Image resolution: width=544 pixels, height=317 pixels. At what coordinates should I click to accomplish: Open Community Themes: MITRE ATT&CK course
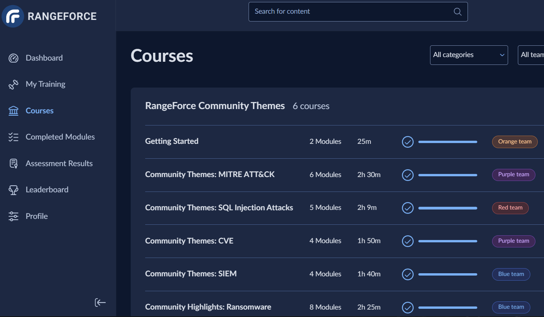(210, 175)
